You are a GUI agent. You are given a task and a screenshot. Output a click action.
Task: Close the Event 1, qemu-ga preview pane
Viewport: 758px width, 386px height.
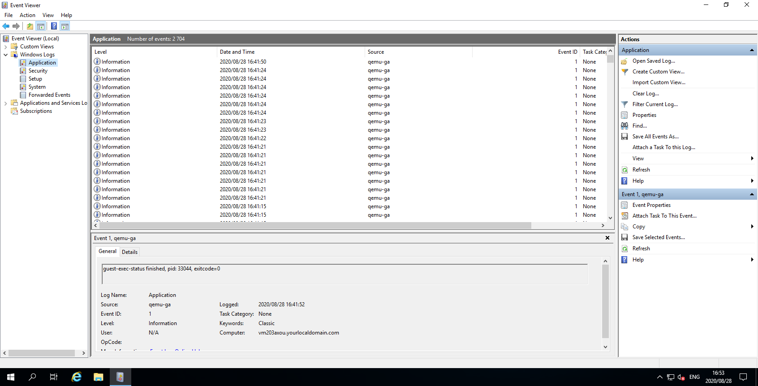coord(607,238)
